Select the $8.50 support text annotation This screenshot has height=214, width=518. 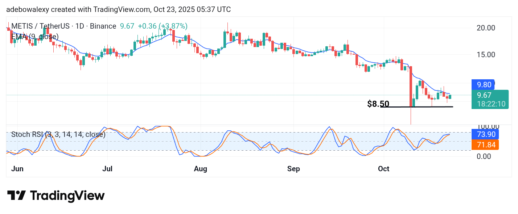(x=378, y=104)
